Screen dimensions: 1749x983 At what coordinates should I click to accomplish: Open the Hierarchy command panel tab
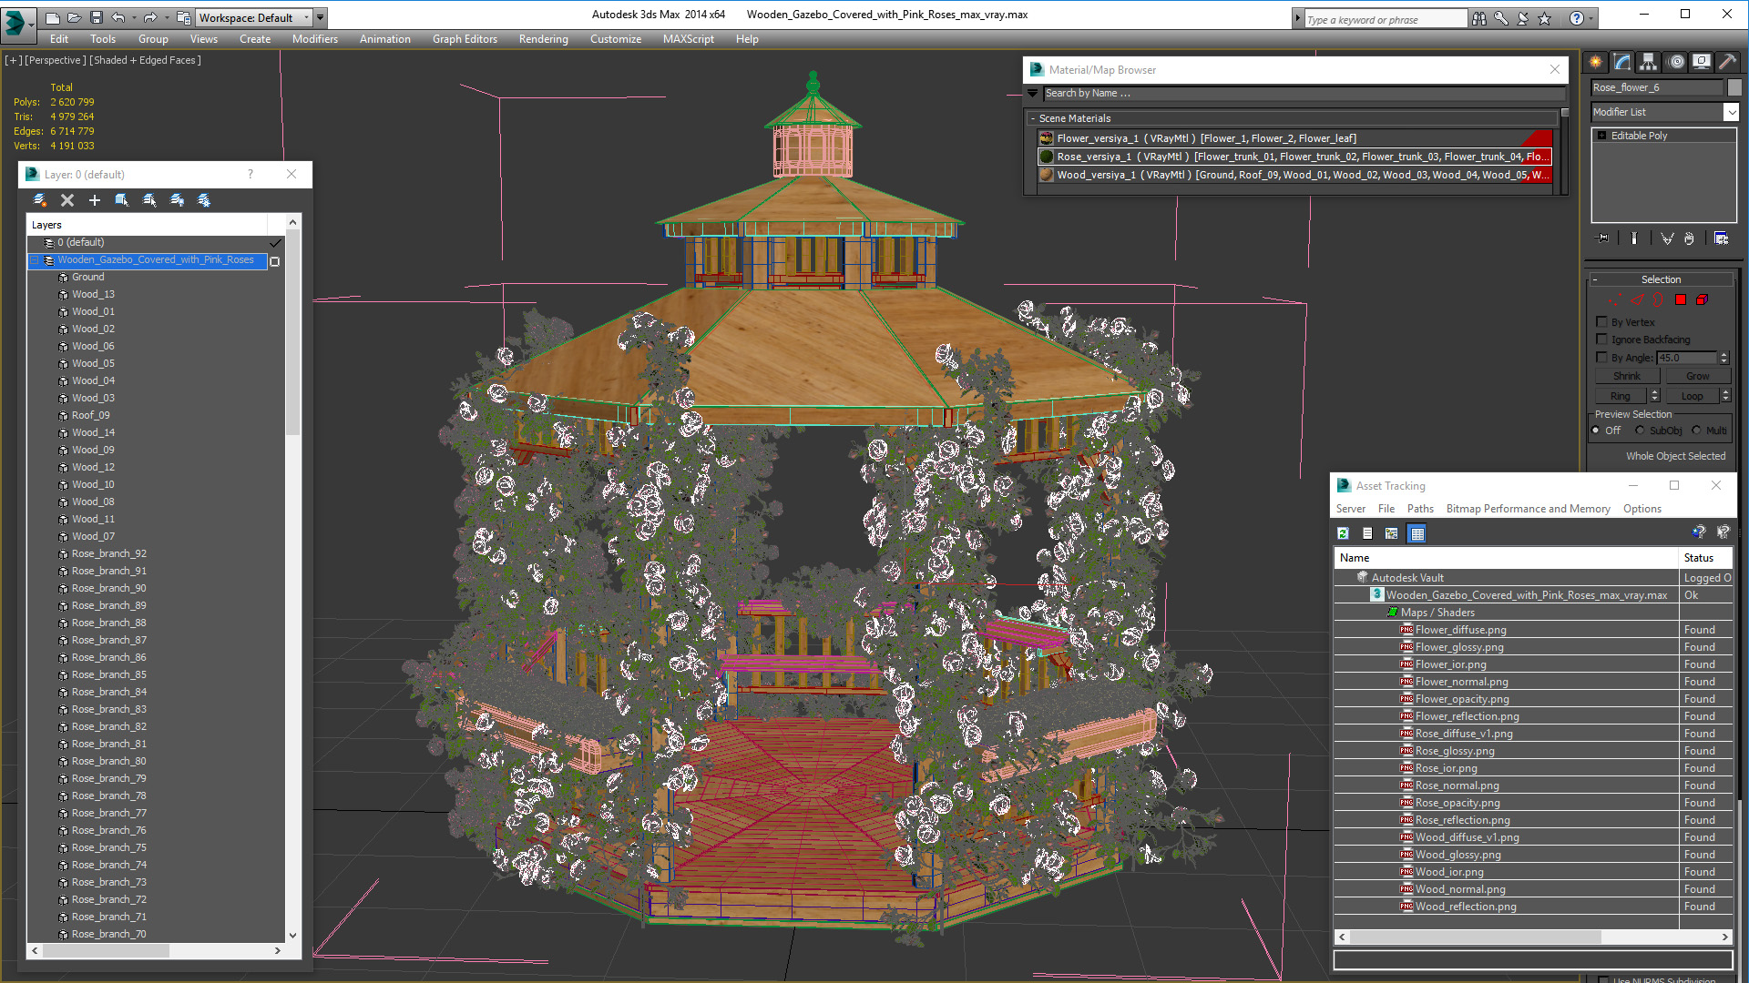point(1649,62)
